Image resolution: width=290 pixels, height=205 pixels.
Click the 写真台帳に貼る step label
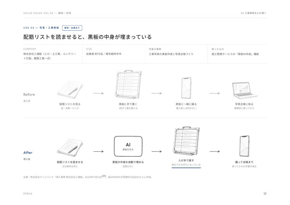pyautogui.click(x=244, y=104)
